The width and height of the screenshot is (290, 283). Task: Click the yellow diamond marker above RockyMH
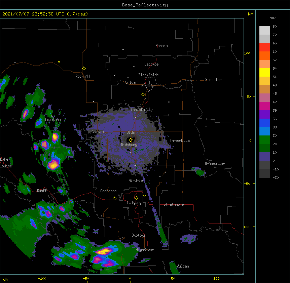coord(84,69)
